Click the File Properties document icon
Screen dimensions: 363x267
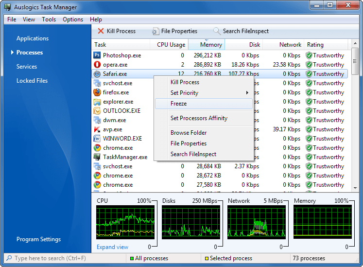[x=156, y=31]
